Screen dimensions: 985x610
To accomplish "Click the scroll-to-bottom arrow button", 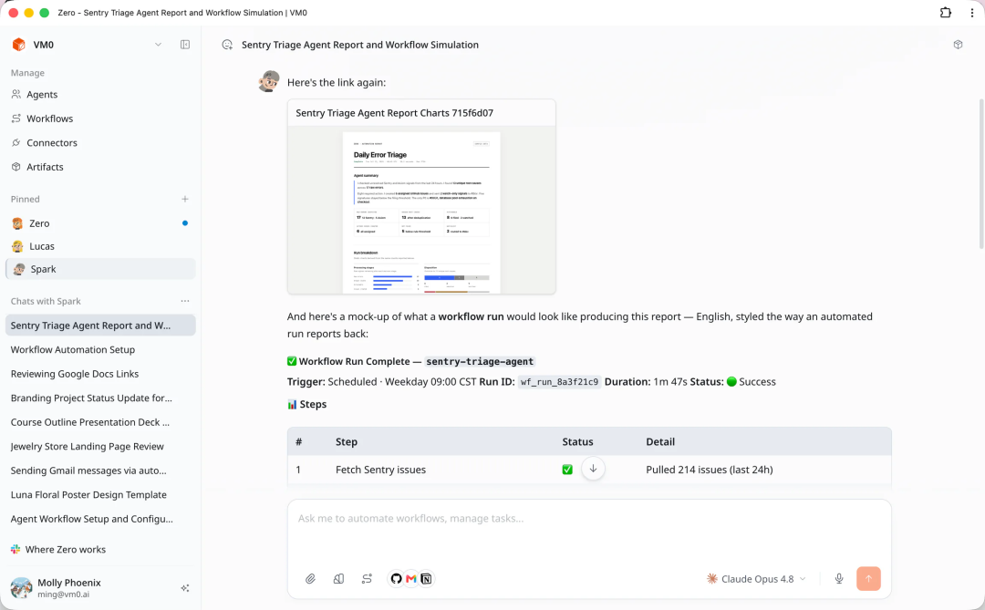I will [x=593, y=469].
